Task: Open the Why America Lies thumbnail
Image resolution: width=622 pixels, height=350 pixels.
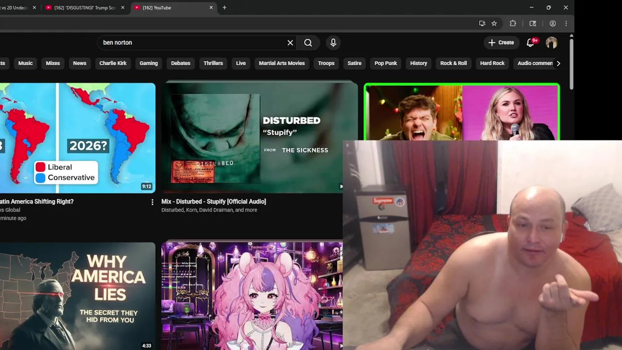Action: (78, 296)
